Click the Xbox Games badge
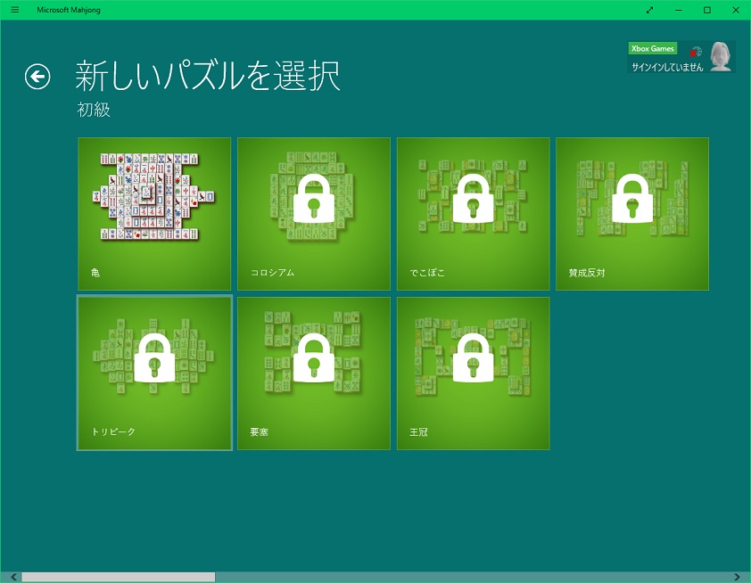This screenshot has height=583, width=751. 652,48
